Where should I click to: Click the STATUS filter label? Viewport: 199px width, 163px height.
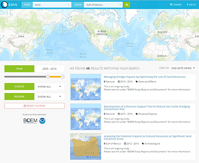[19, 86]
